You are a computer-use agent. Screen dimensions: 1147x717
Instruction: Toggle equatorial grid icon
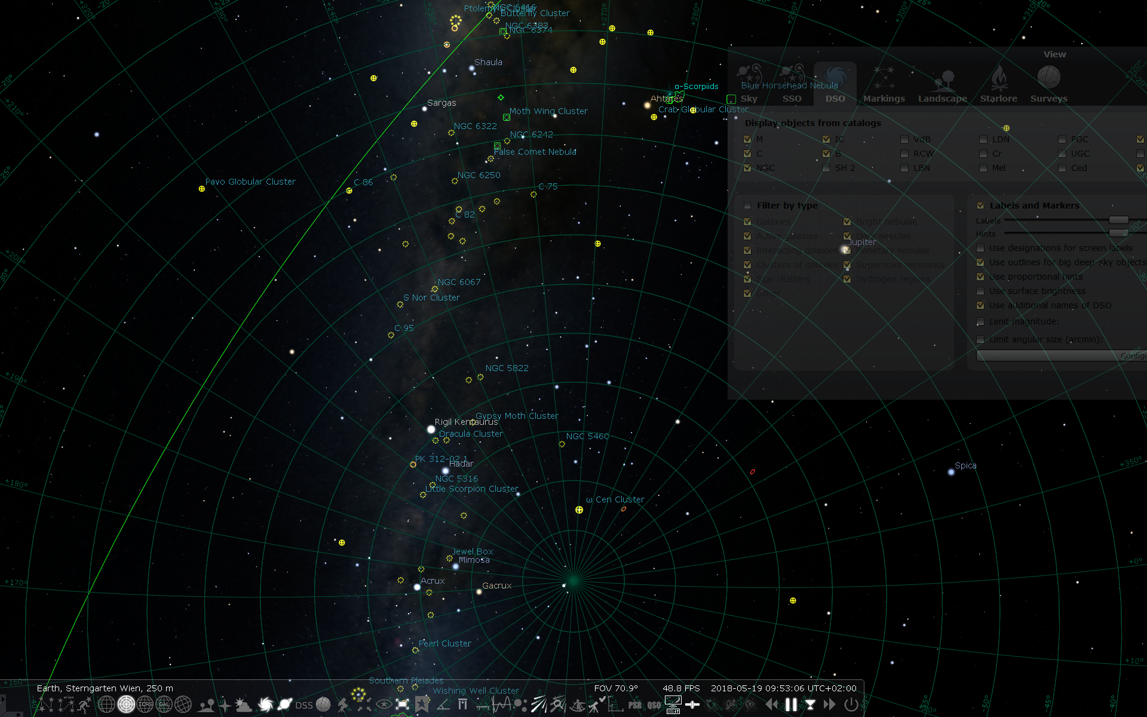coord(107,705)
